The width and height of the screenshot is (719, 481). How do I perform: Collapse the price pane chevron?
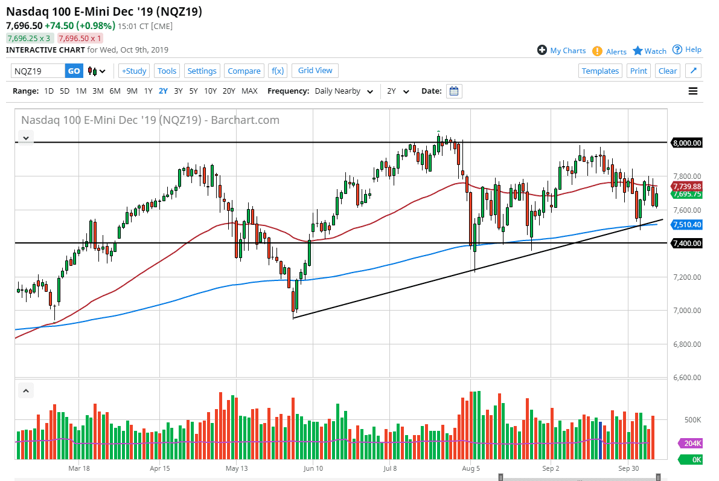(26, 138)
